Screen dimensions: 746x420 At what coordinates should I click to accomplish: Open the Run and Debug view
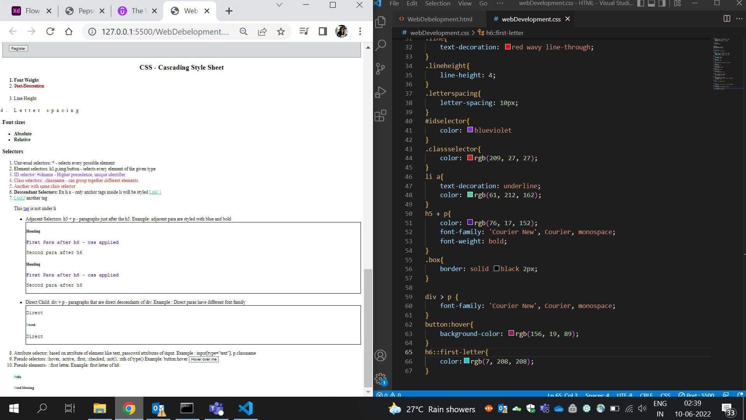(x=381, y=92)
